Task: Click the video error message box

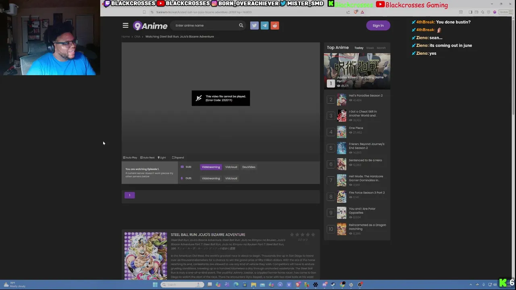Action: [221, 98]
